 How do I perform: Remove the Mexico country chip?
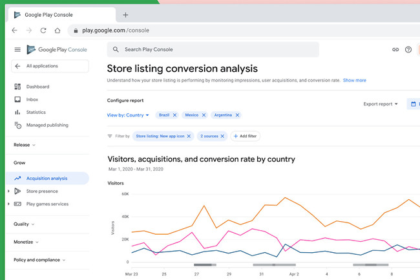pos(204,115)
